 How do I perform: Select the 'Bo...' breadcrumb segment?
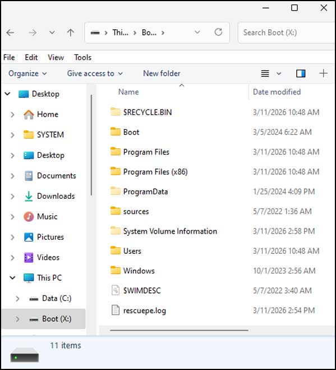[149, 33]
